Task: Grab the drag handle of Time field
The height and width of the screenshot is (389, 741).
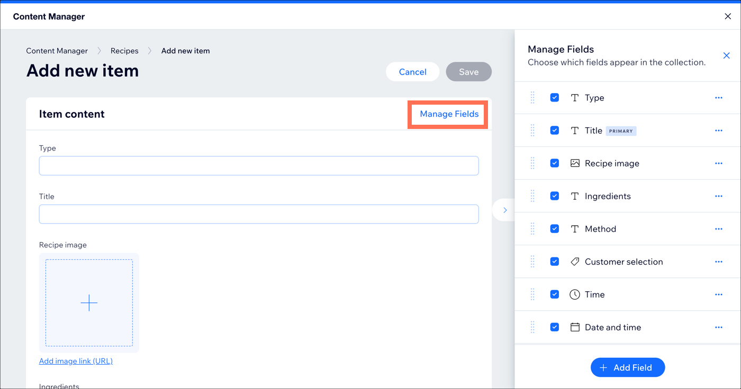Action: [532, 294]
